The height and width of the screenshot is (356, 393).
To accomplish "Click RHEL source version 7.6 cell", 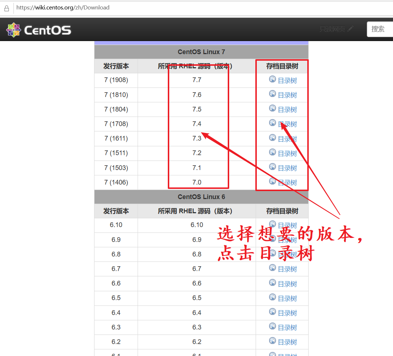I will point(197,95).
